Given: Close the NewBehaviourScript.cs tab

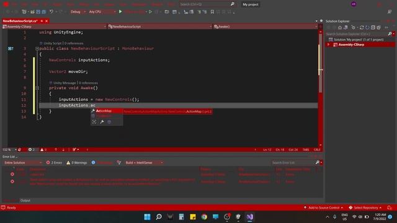Looking at the screenshot, I should tap(47, 21).
